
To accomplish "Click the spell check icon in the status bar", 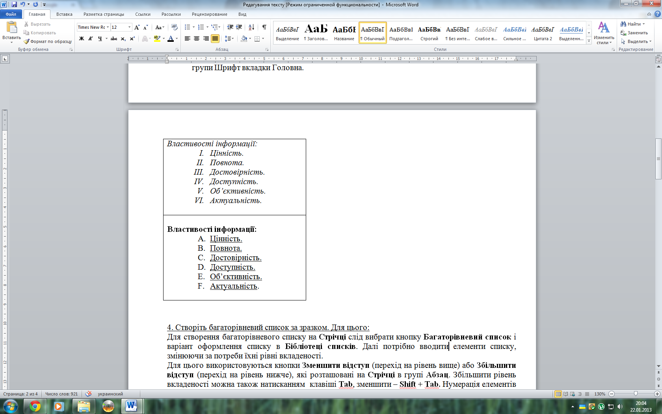I will coord(88,394).
